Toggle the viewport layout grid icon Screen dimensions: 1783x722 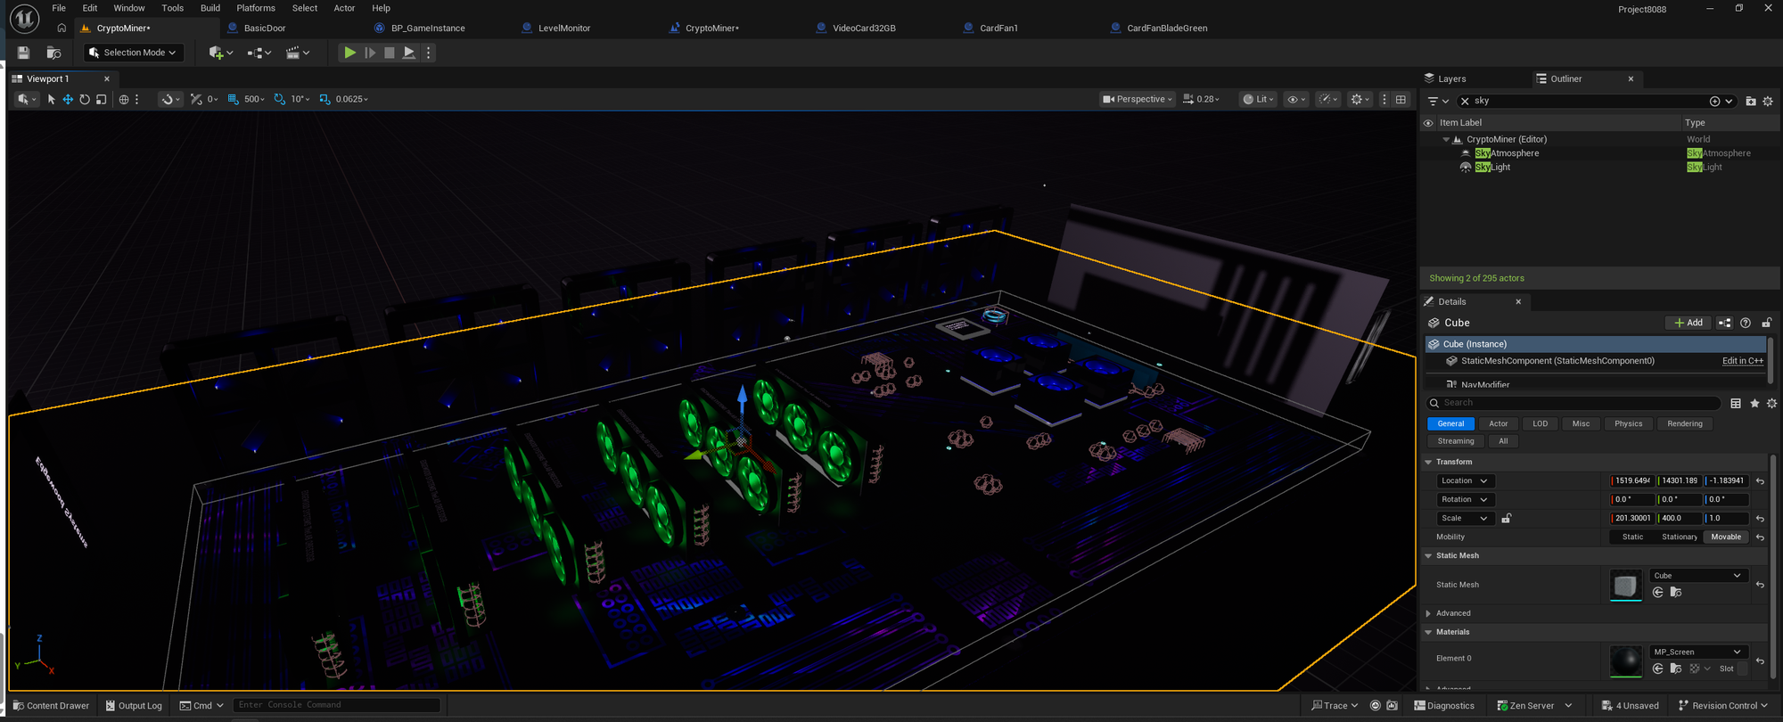pos(1401,99)
